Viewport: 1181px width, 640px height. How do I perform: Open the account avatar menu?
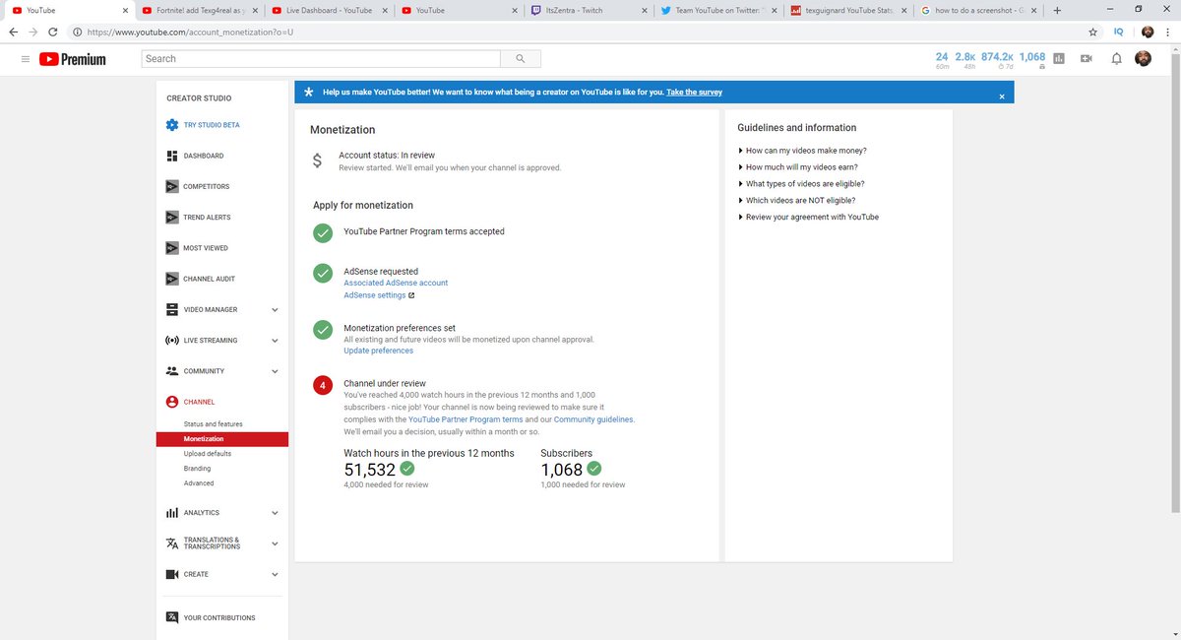point(1144,59)
